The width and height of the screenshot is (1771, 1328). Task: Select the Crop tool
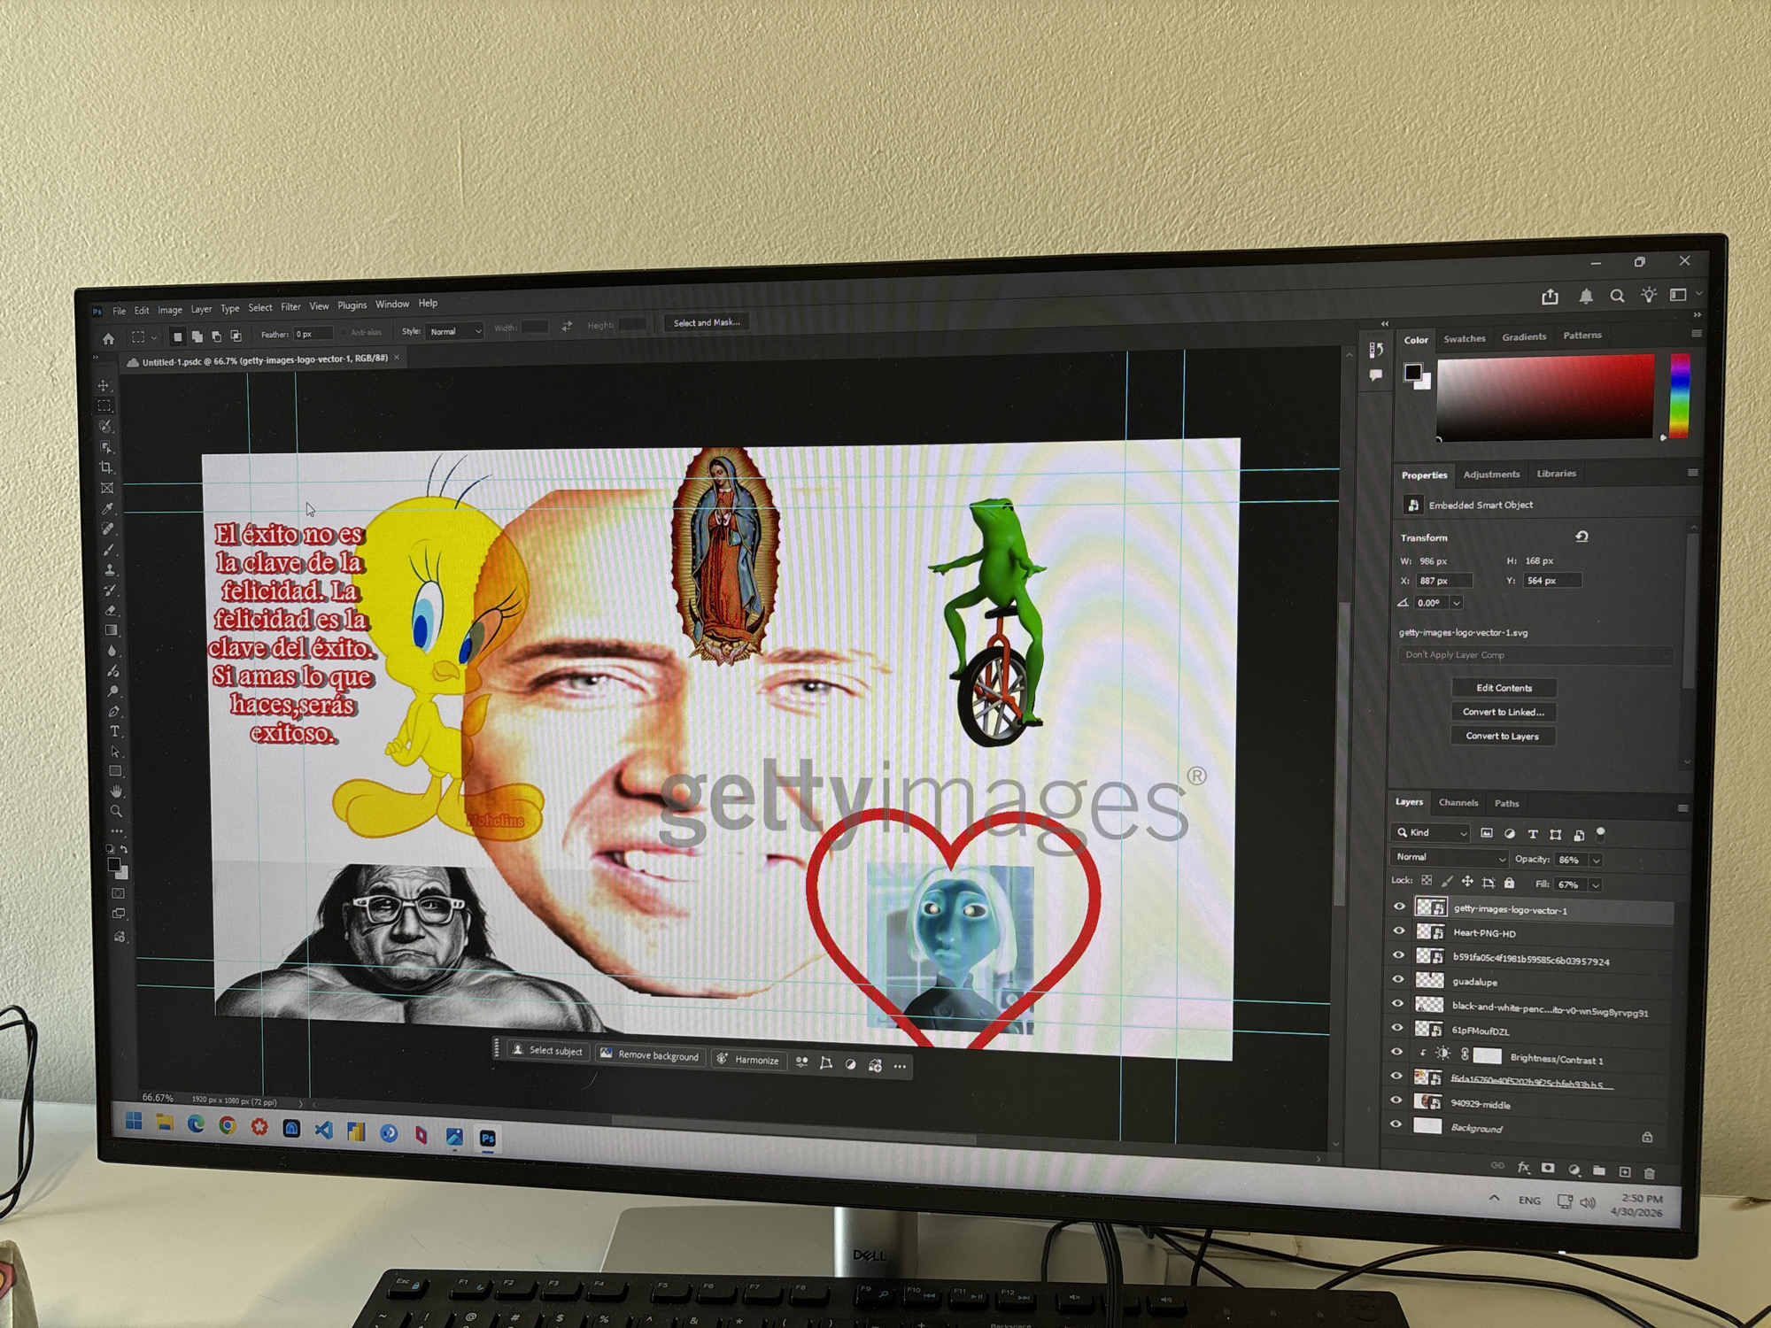106,467
